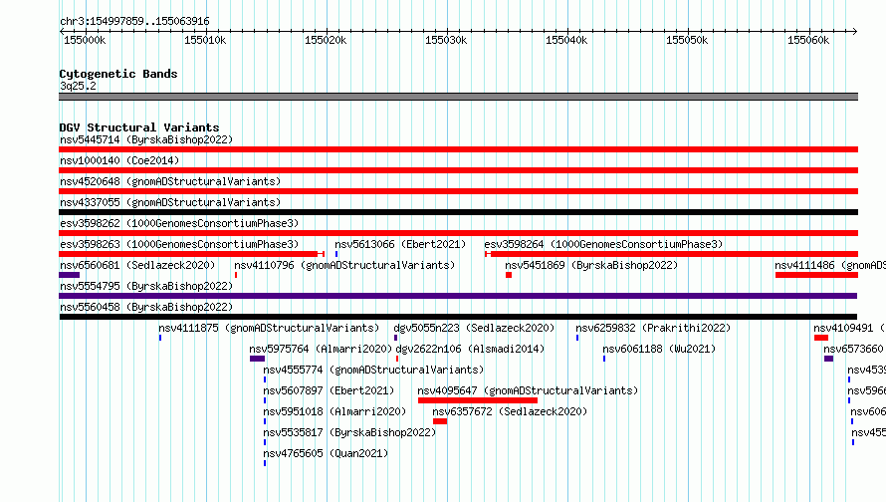Click esv3598264 (1000GenomesConsortiumPhase3) label
Viewport: 886px width, 502px height.
[x=603, y=244]
